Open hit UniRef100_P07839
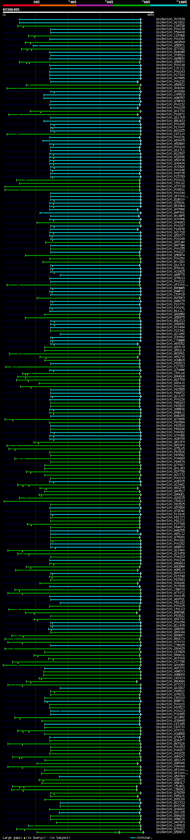Image resolution: width=190 pixels, height=840 pixels. pos(170,19)
